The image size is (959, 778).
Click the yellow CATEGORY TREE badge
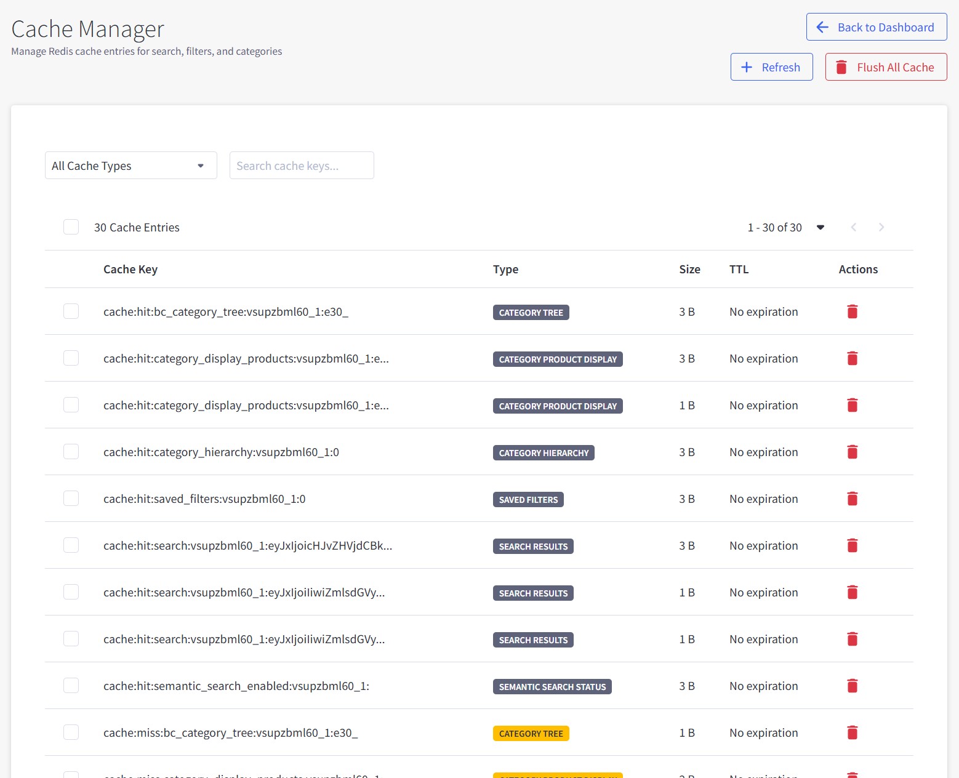pyautogui.click(x=531, y=734)
